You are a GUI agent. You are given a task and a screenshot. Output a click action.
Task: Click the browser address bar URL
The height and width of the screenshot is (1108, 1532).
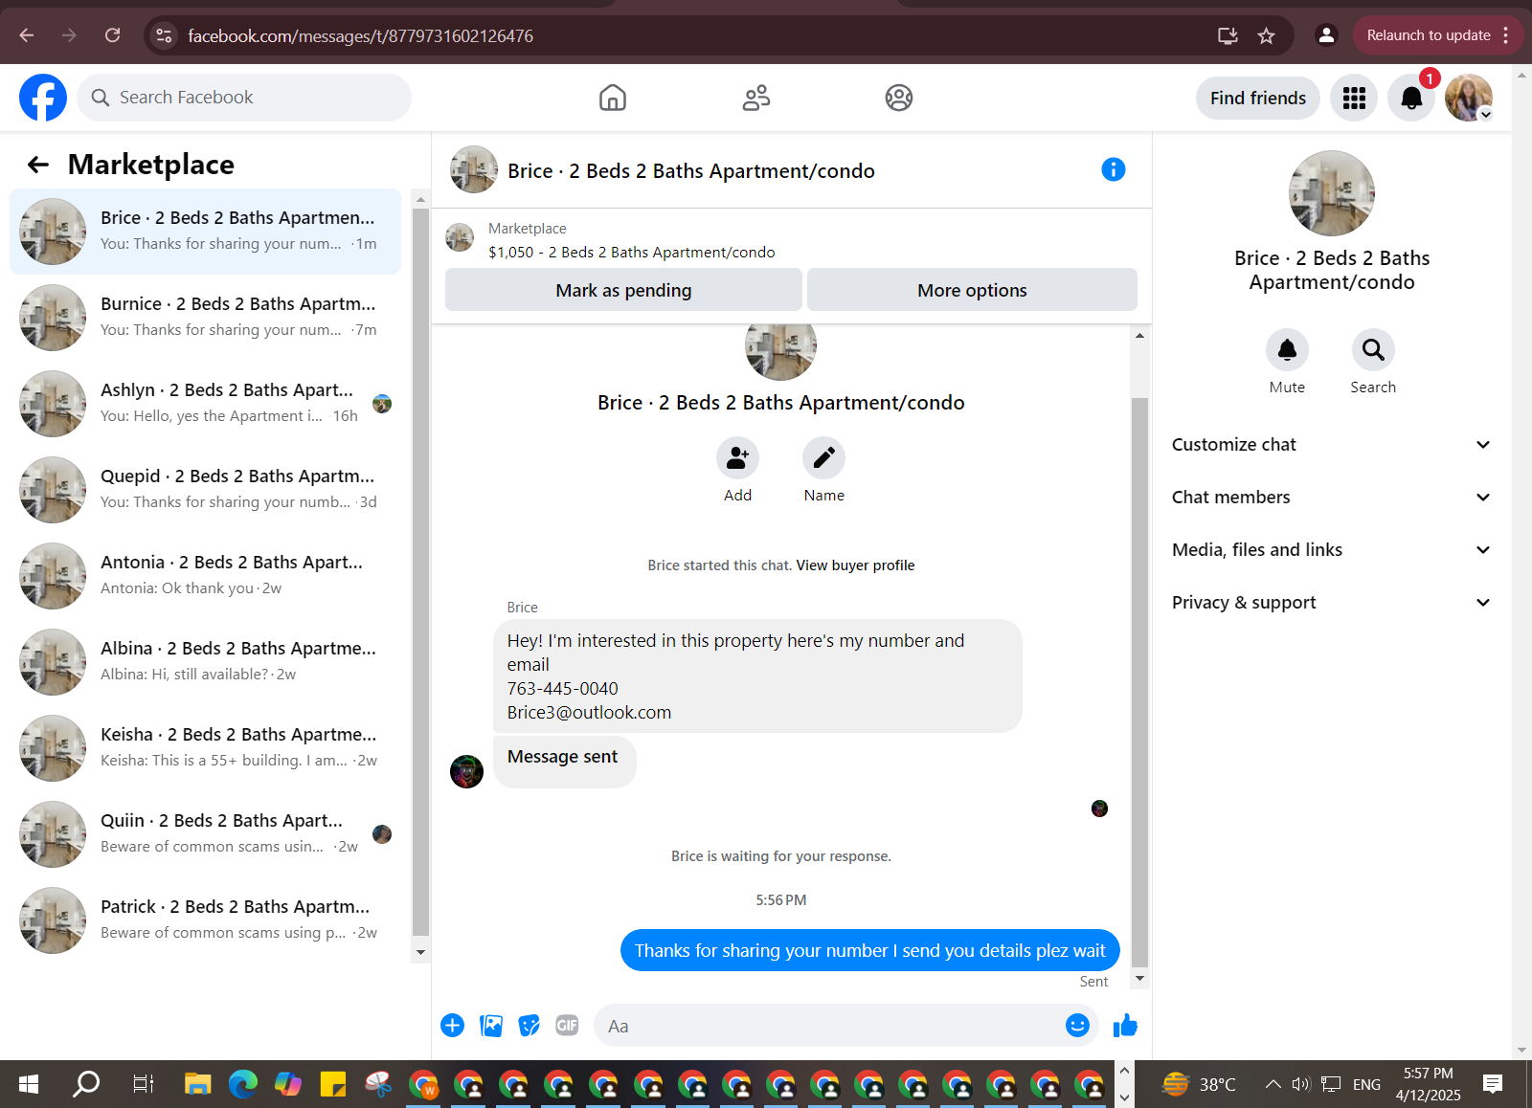360,35
